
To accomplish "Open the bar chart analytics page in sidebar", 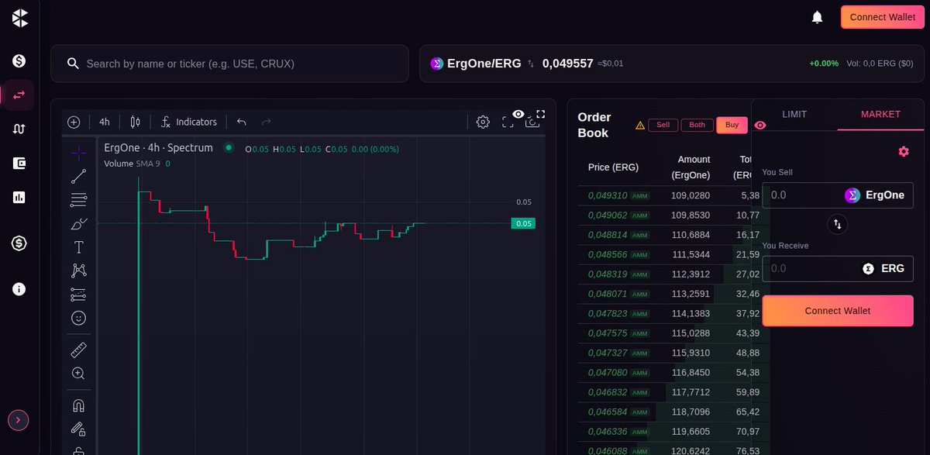I will coord(19,197).
